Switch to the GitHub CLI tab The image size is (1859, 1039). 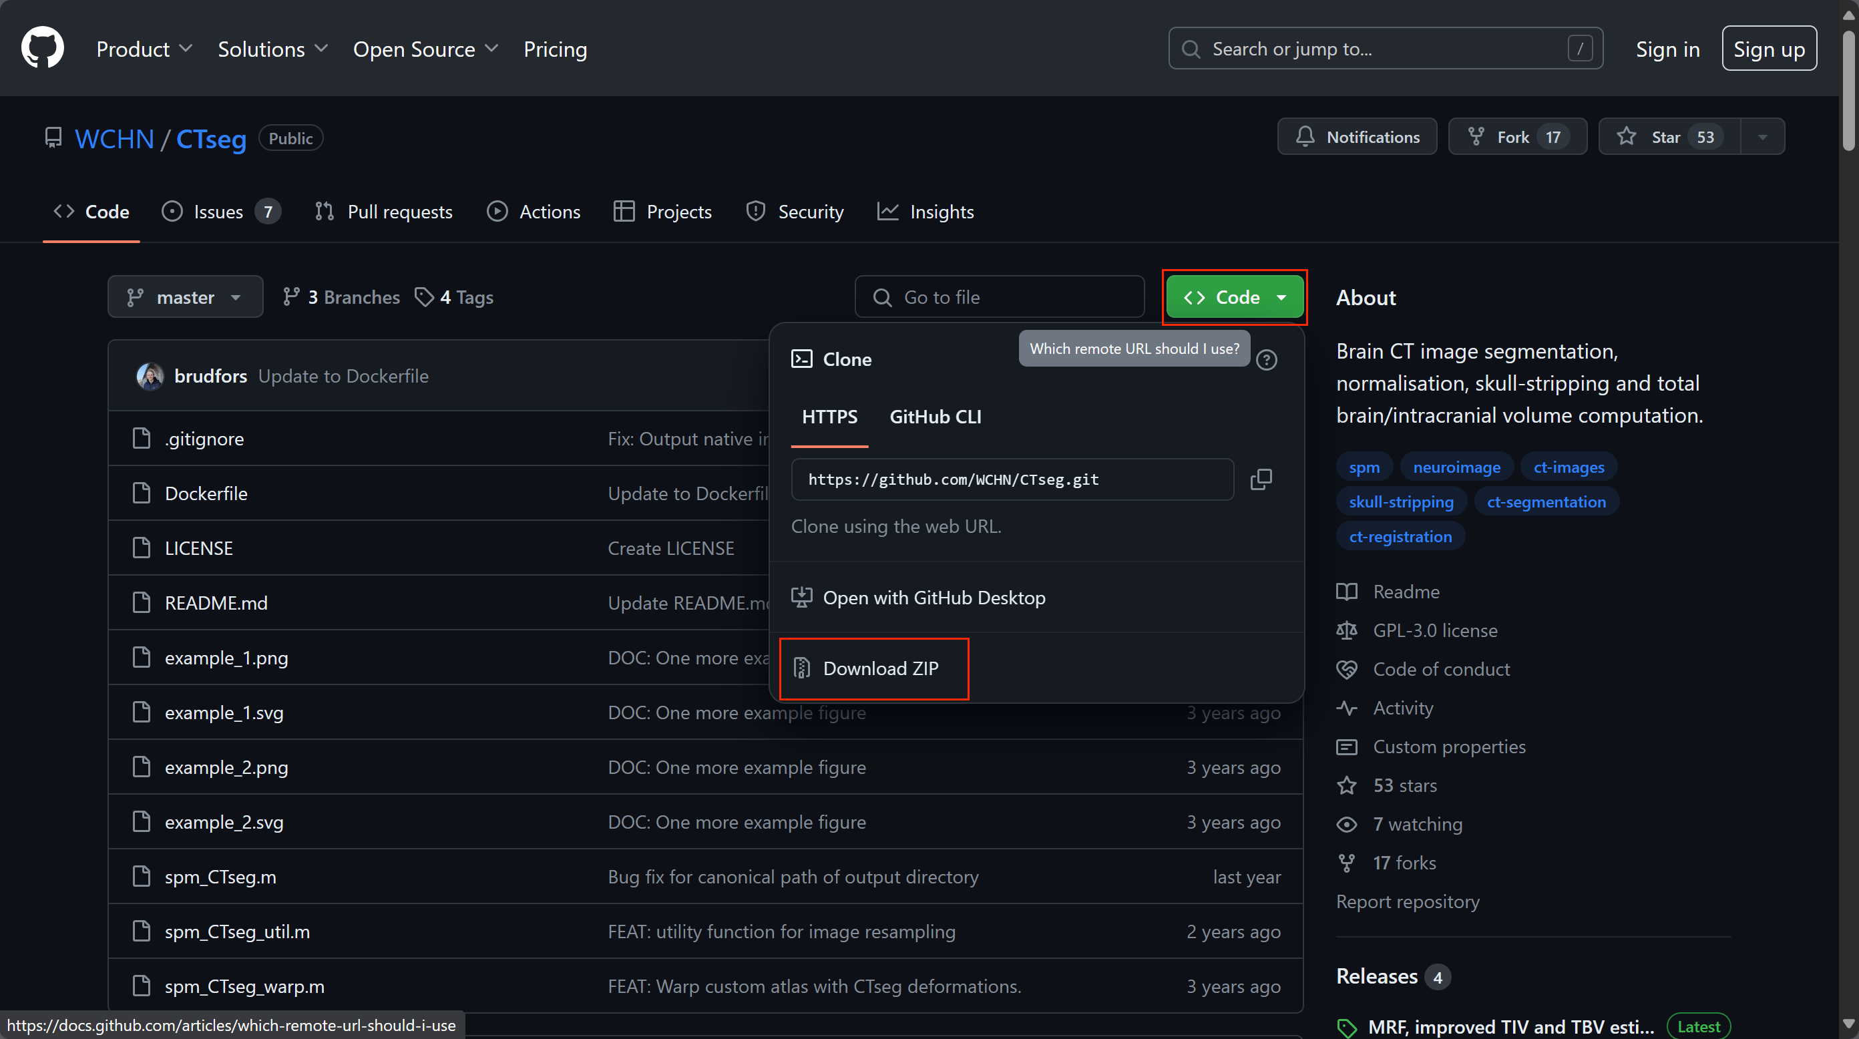tap(935, 417)
